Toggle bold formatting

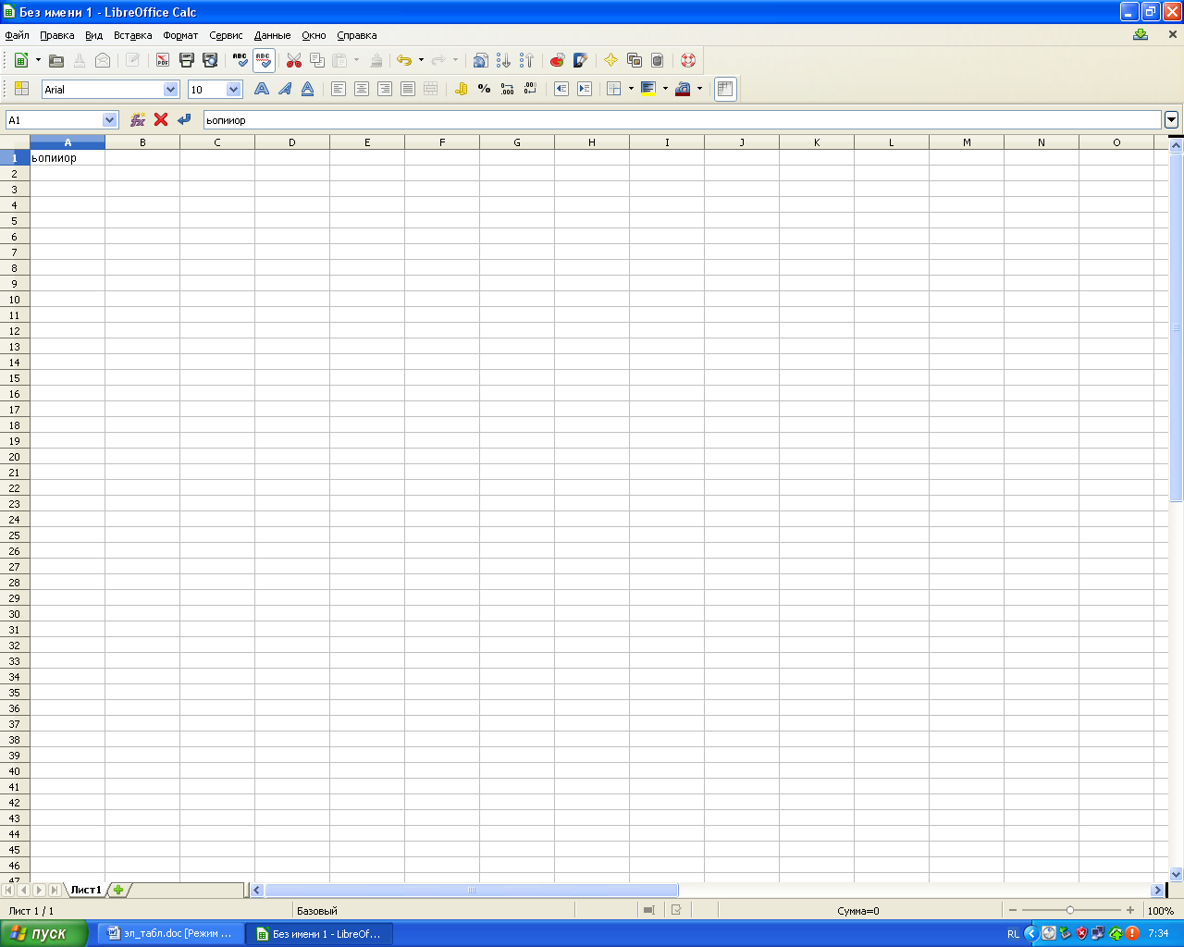coord(262,89)
